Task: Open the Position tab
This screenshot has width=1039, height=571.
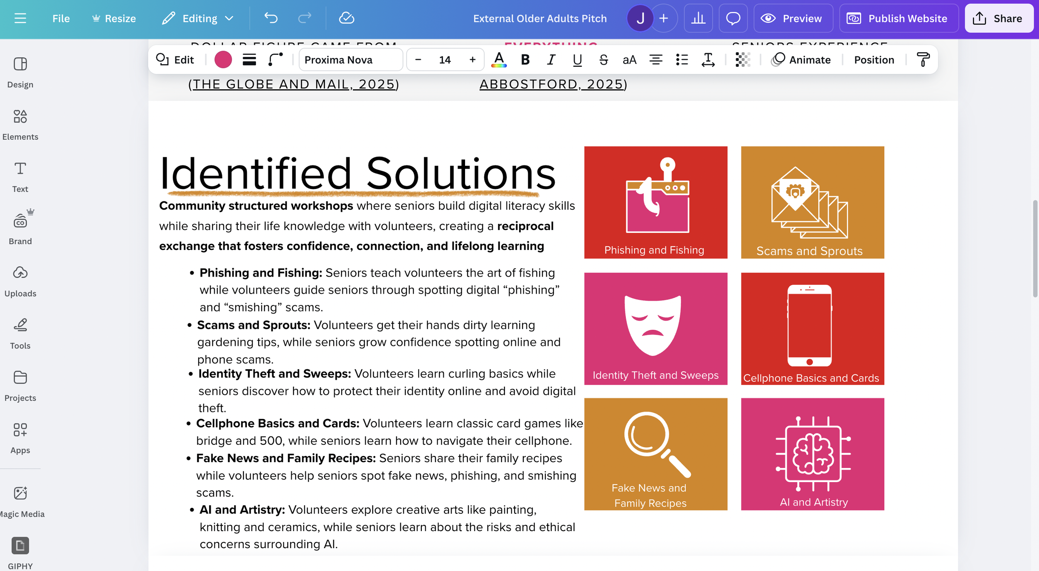Action: pyautogui.click(x=874, y=60)
